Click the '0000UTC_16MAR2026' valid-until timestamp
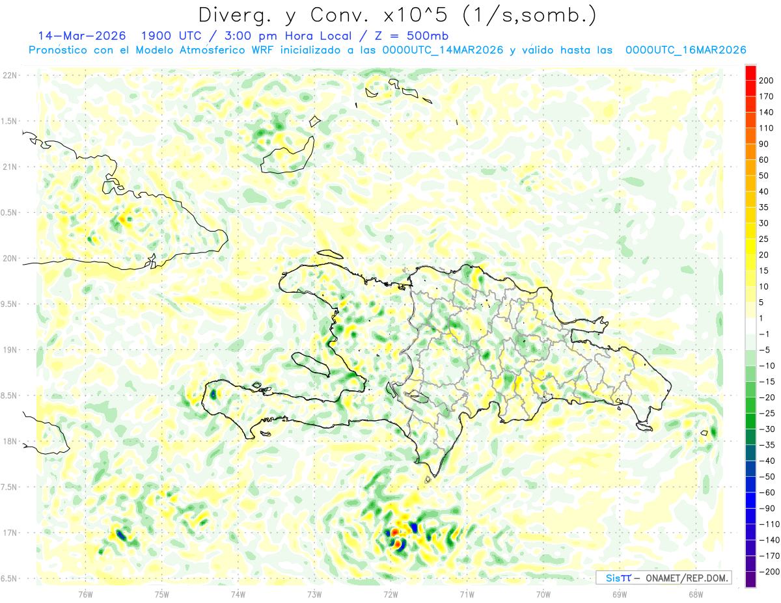The image size is (781, 603). (685, 50)
